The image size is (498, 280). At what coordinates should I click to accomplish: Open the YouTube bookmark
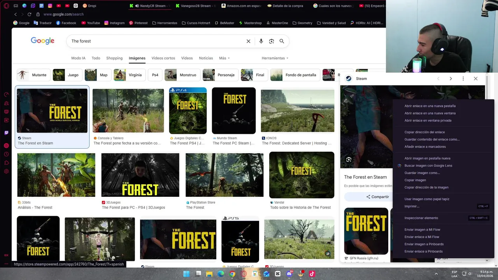[91, 23]
